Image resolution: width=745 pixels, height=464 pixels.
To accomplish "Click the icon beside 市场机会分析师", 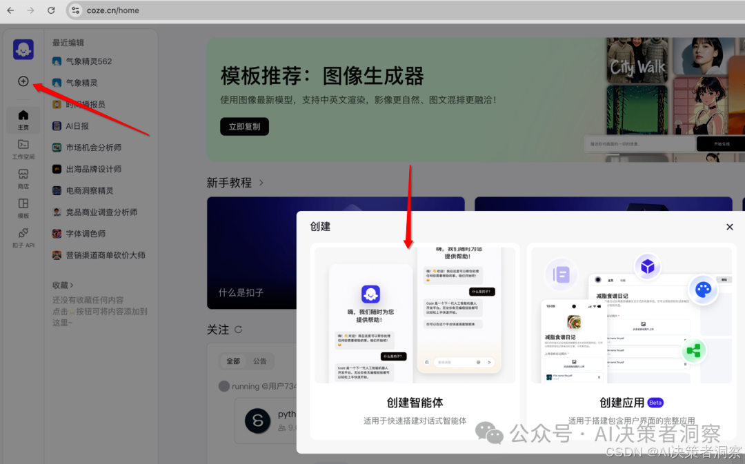I will point(57,148).
